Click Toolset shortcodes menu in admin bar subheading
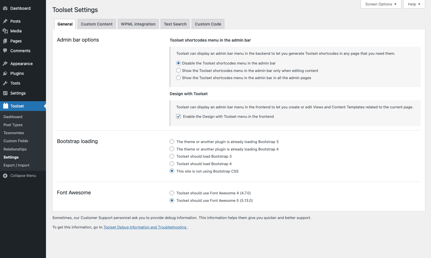The height and width of the screenshot is (258, 431). [x=210, y=40]
